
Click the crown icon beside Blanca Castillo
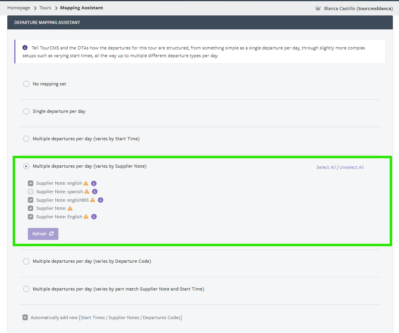(x=318, y=8)
